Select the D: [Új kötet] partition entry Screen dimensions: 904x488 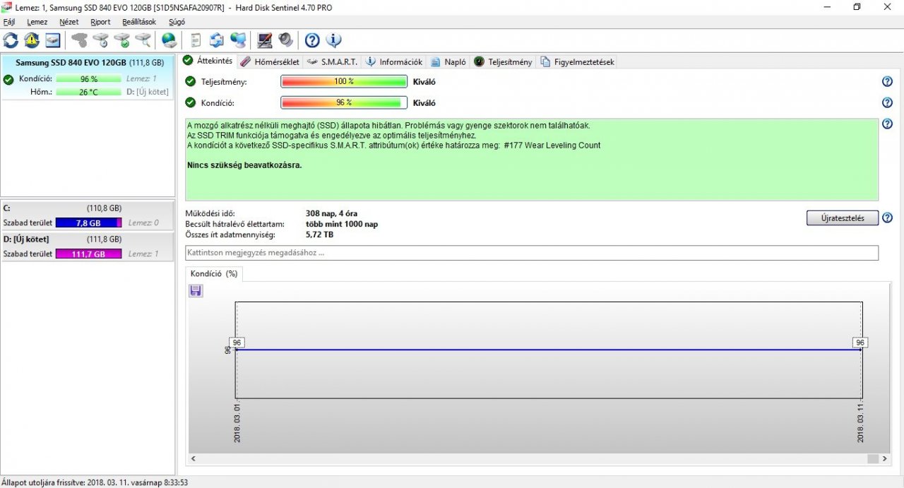[x=88, y=246]
